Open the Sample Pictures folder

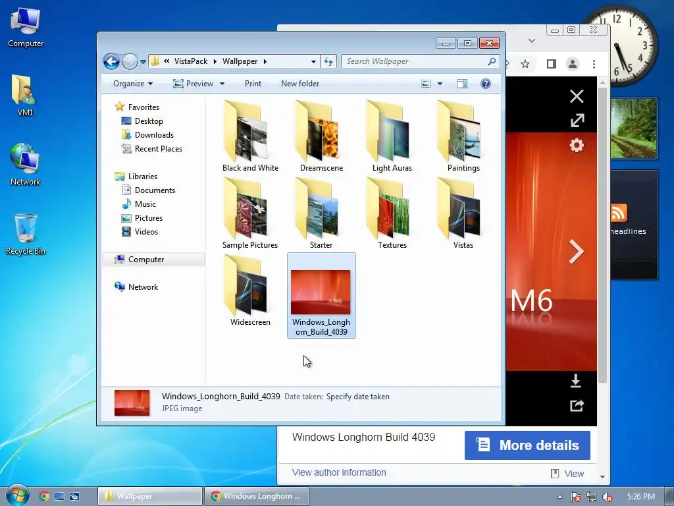click(250, 214)
